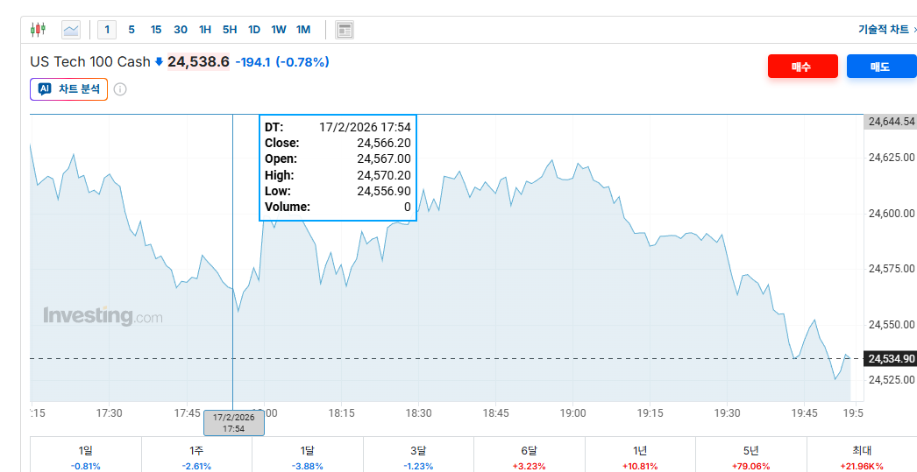This screenshot has height=472, width=917.
Task: Select the 1일 performance range tab
Action: (86, 455)
